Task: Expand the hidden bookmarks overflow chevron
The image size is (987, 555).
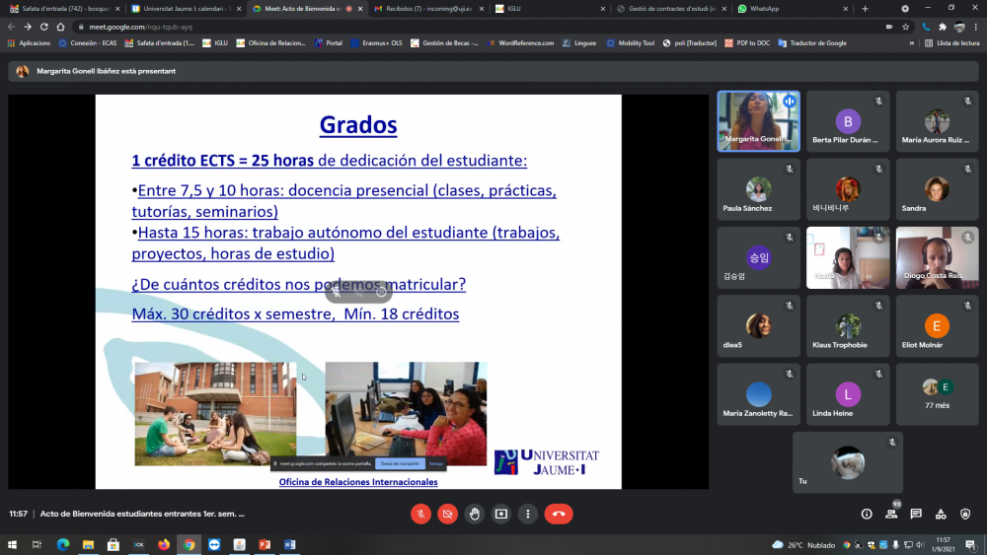Action: (x=911, y=43)
